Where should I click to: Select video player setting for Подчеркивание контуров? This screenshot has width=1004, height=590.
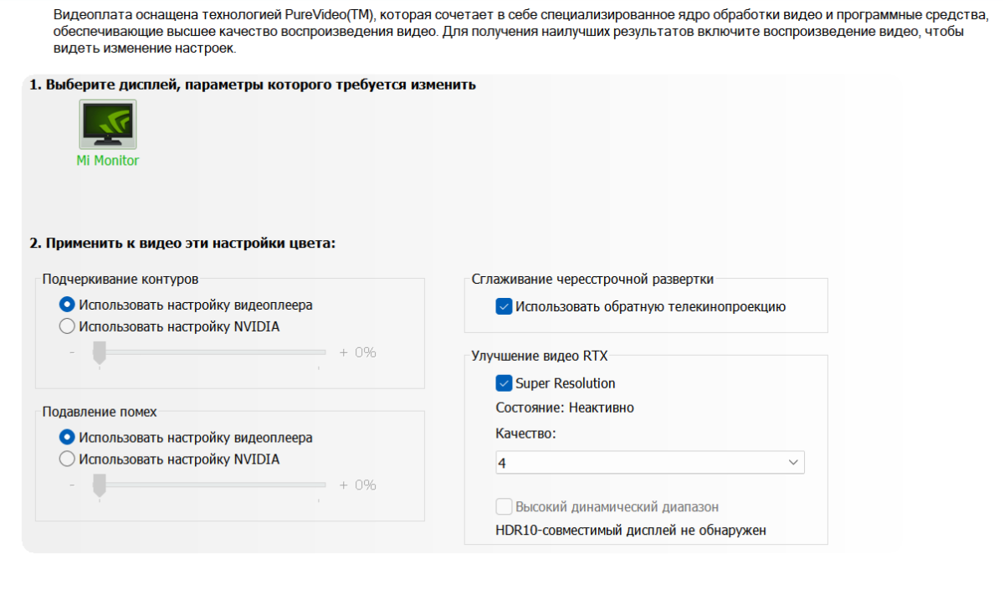[68, 305]
